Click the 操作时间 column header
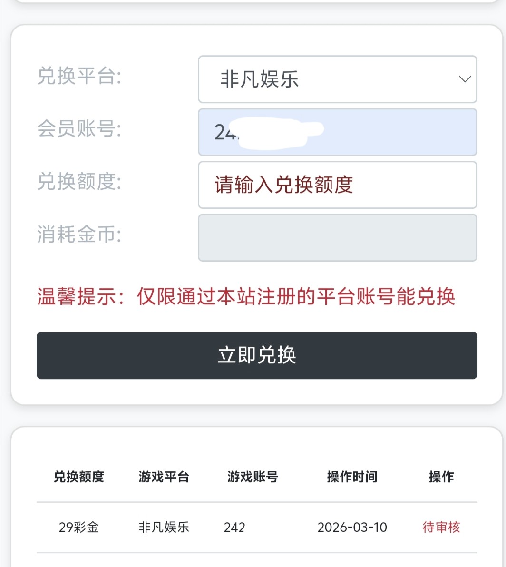506x567 pixels. [x=352, y=477]
